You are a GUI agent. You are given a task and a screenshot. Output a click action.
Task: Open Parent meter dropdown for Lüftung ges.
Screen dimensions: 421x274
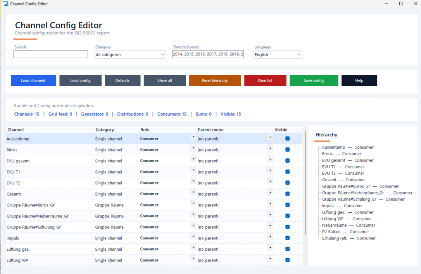click(270, 248)
